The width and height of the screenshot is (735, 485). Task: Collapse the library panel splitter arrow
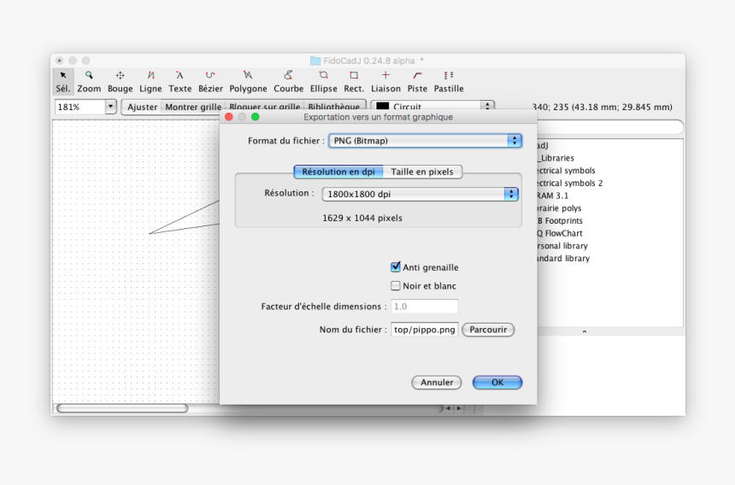click(x=584, y=331)
